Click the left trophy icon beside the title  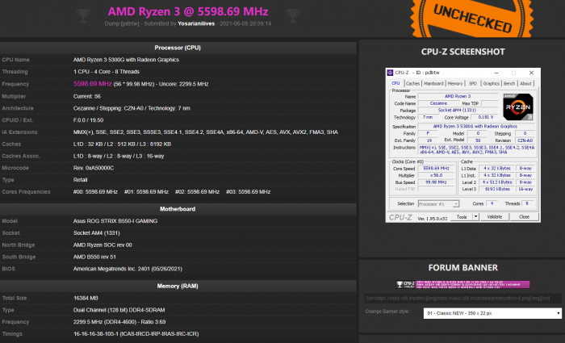pos(82,14)
